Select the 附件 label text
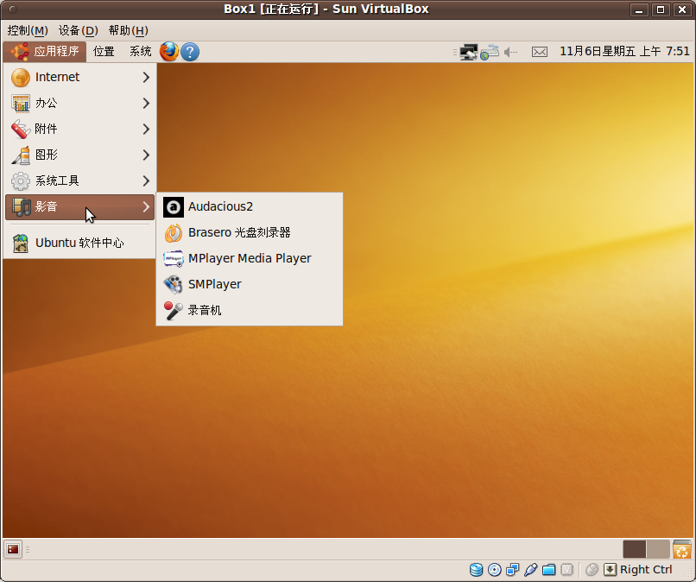The image size is (696, 582). click(x=46, y=130)
